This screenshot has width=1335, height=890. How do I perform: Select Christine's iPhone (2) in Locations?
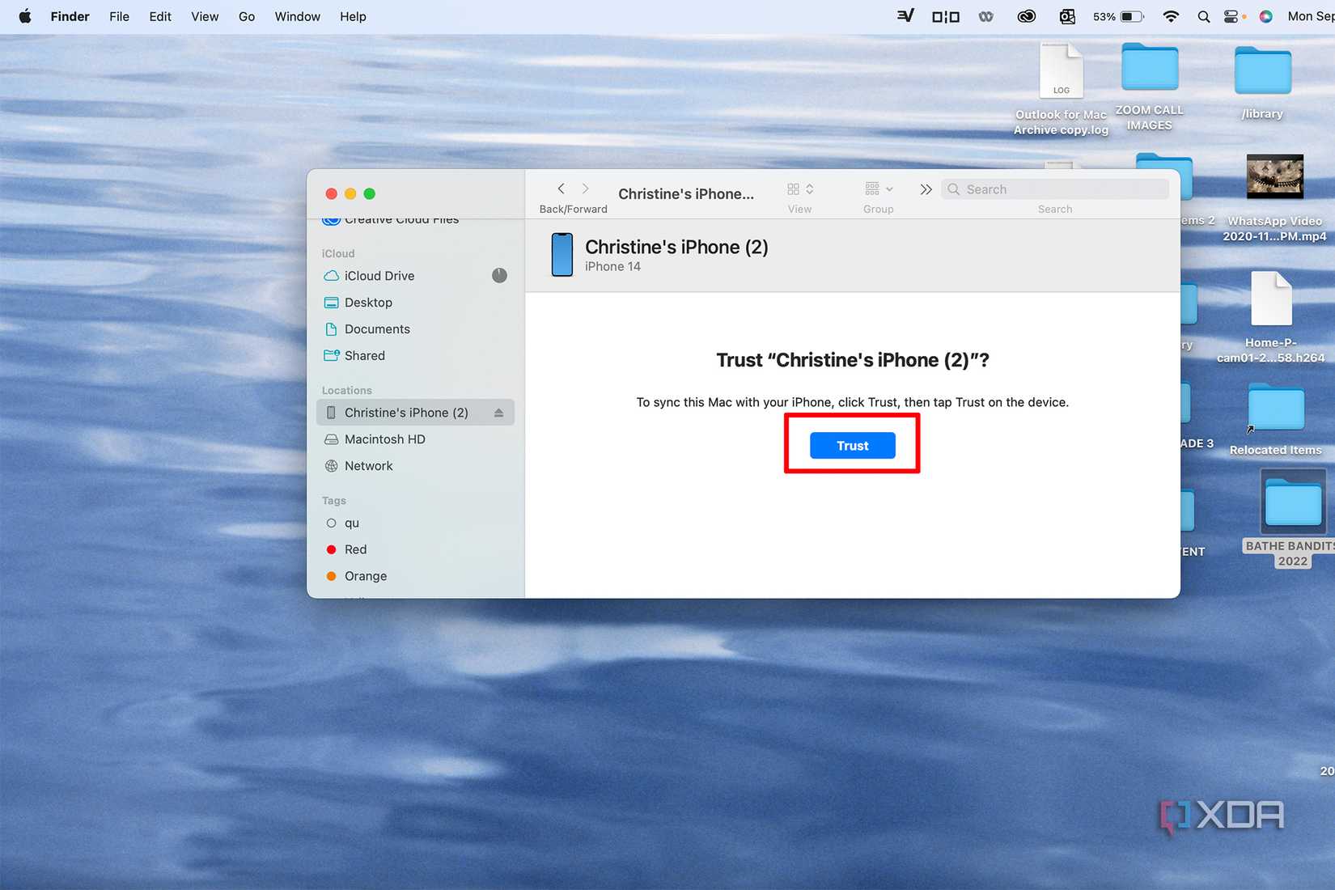415,413
